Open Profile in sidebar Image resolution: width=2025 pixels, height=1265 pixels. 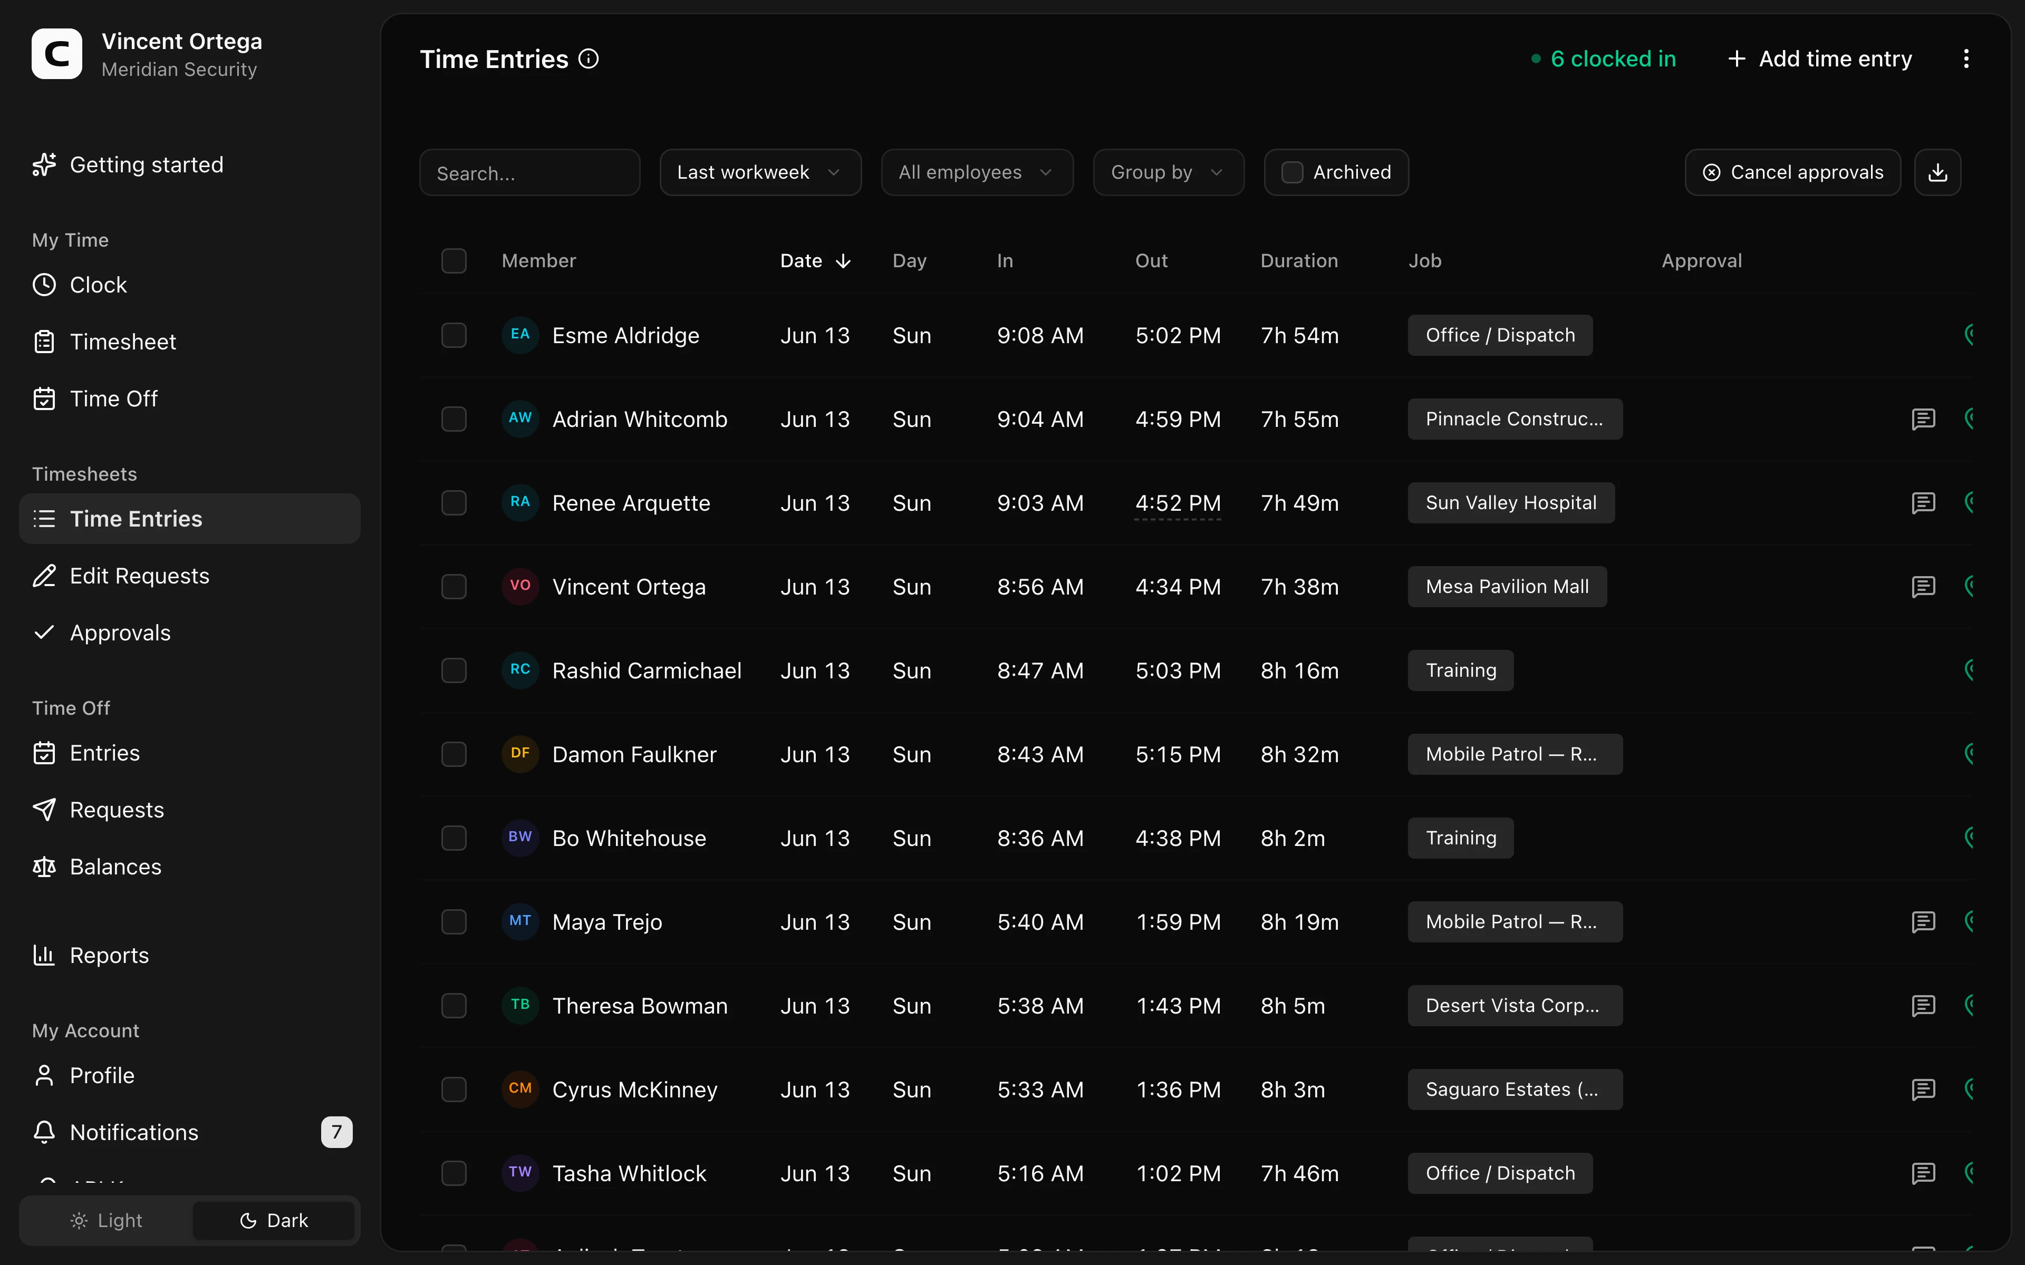190,1075
